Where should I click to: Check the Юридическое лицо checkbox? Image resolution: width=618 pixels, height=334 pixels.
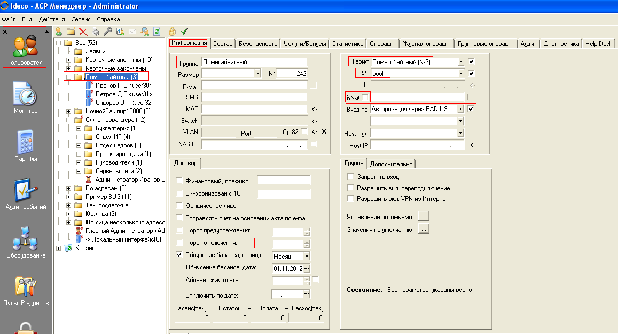click(179, 206)
